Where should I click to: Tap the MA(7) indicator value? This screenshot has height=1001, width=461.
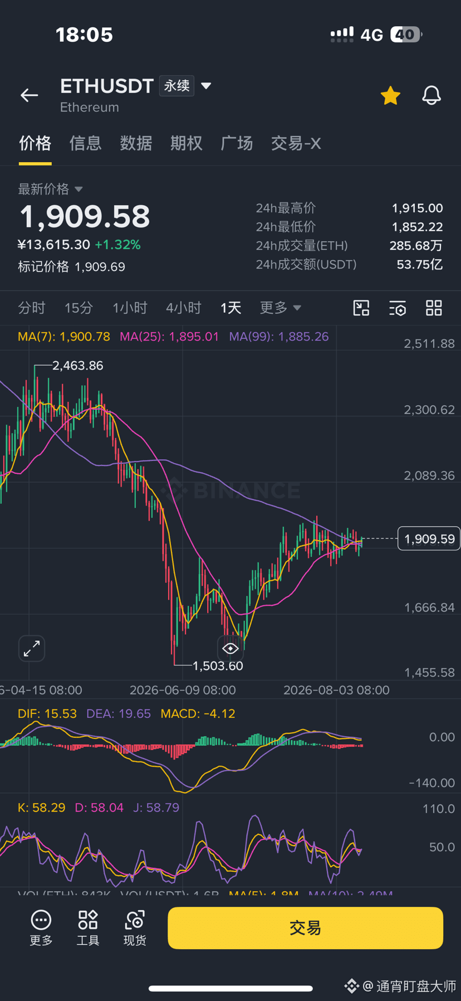64,337
